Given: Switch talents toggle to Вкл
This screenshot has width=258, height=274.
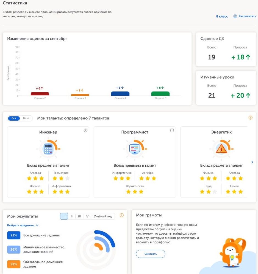Looking at the screenshot, I should pos(14,118).
